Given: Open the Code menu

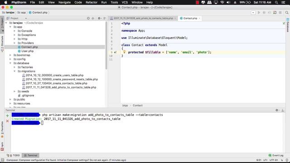Looking at the screenshot, I should tap(78, 2).
